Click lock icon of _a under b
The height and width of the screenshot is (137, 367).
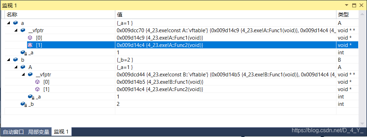click(32, 97)
